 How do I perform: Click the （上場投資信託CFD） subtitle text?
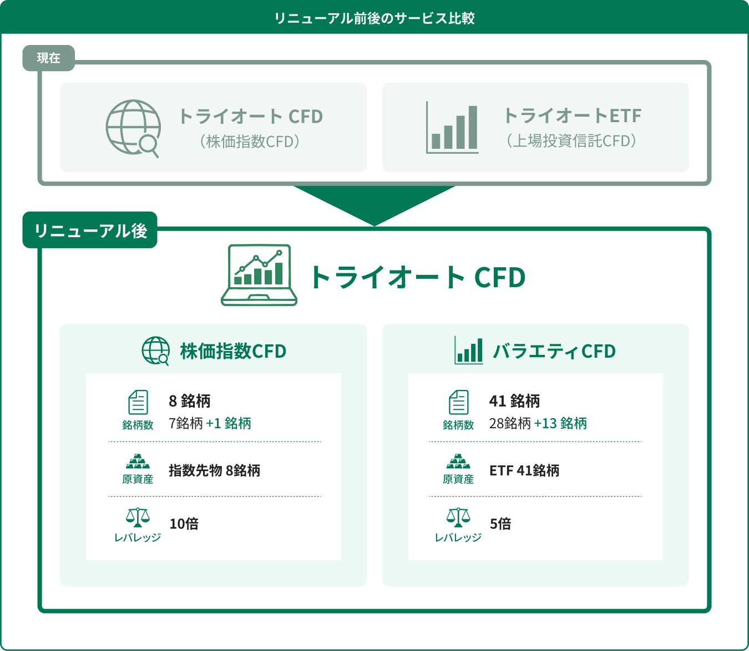pyautogui.click(x=571, y=141)
